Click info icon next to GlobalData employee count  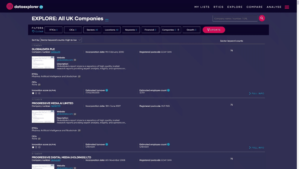coord(168,90)
